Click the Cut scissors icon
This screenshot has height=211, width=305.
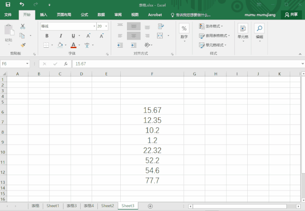click(x=23, y=26)
